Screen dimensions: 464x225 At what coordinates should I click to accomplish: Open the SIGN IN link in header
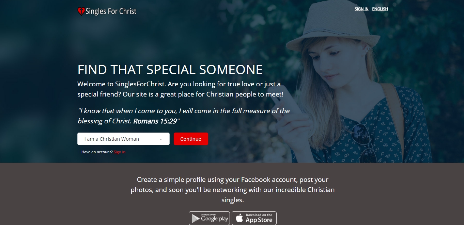tap(361, 9)
